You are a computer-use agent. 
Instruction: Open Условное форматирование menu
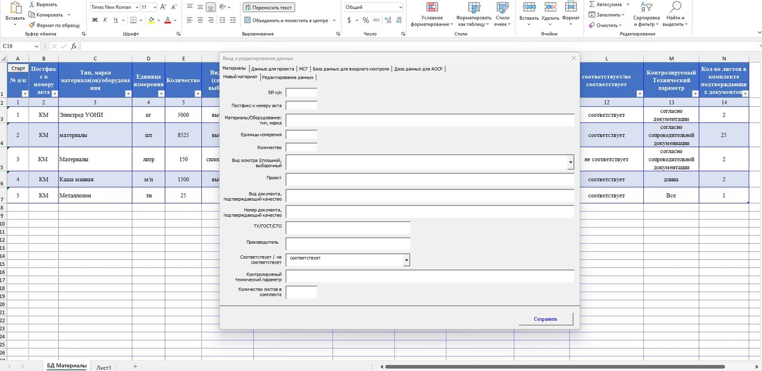pos(432,15)
